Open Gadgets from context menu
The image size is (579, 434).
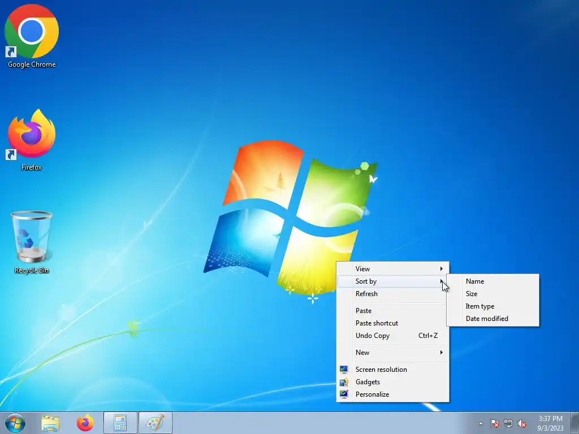pos(393,382)
